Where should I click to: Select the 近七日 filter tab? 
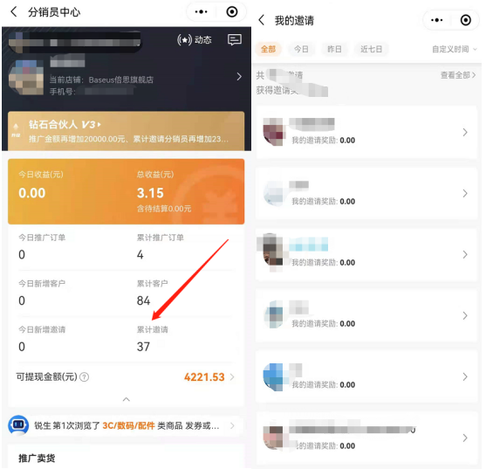(373, 49)
